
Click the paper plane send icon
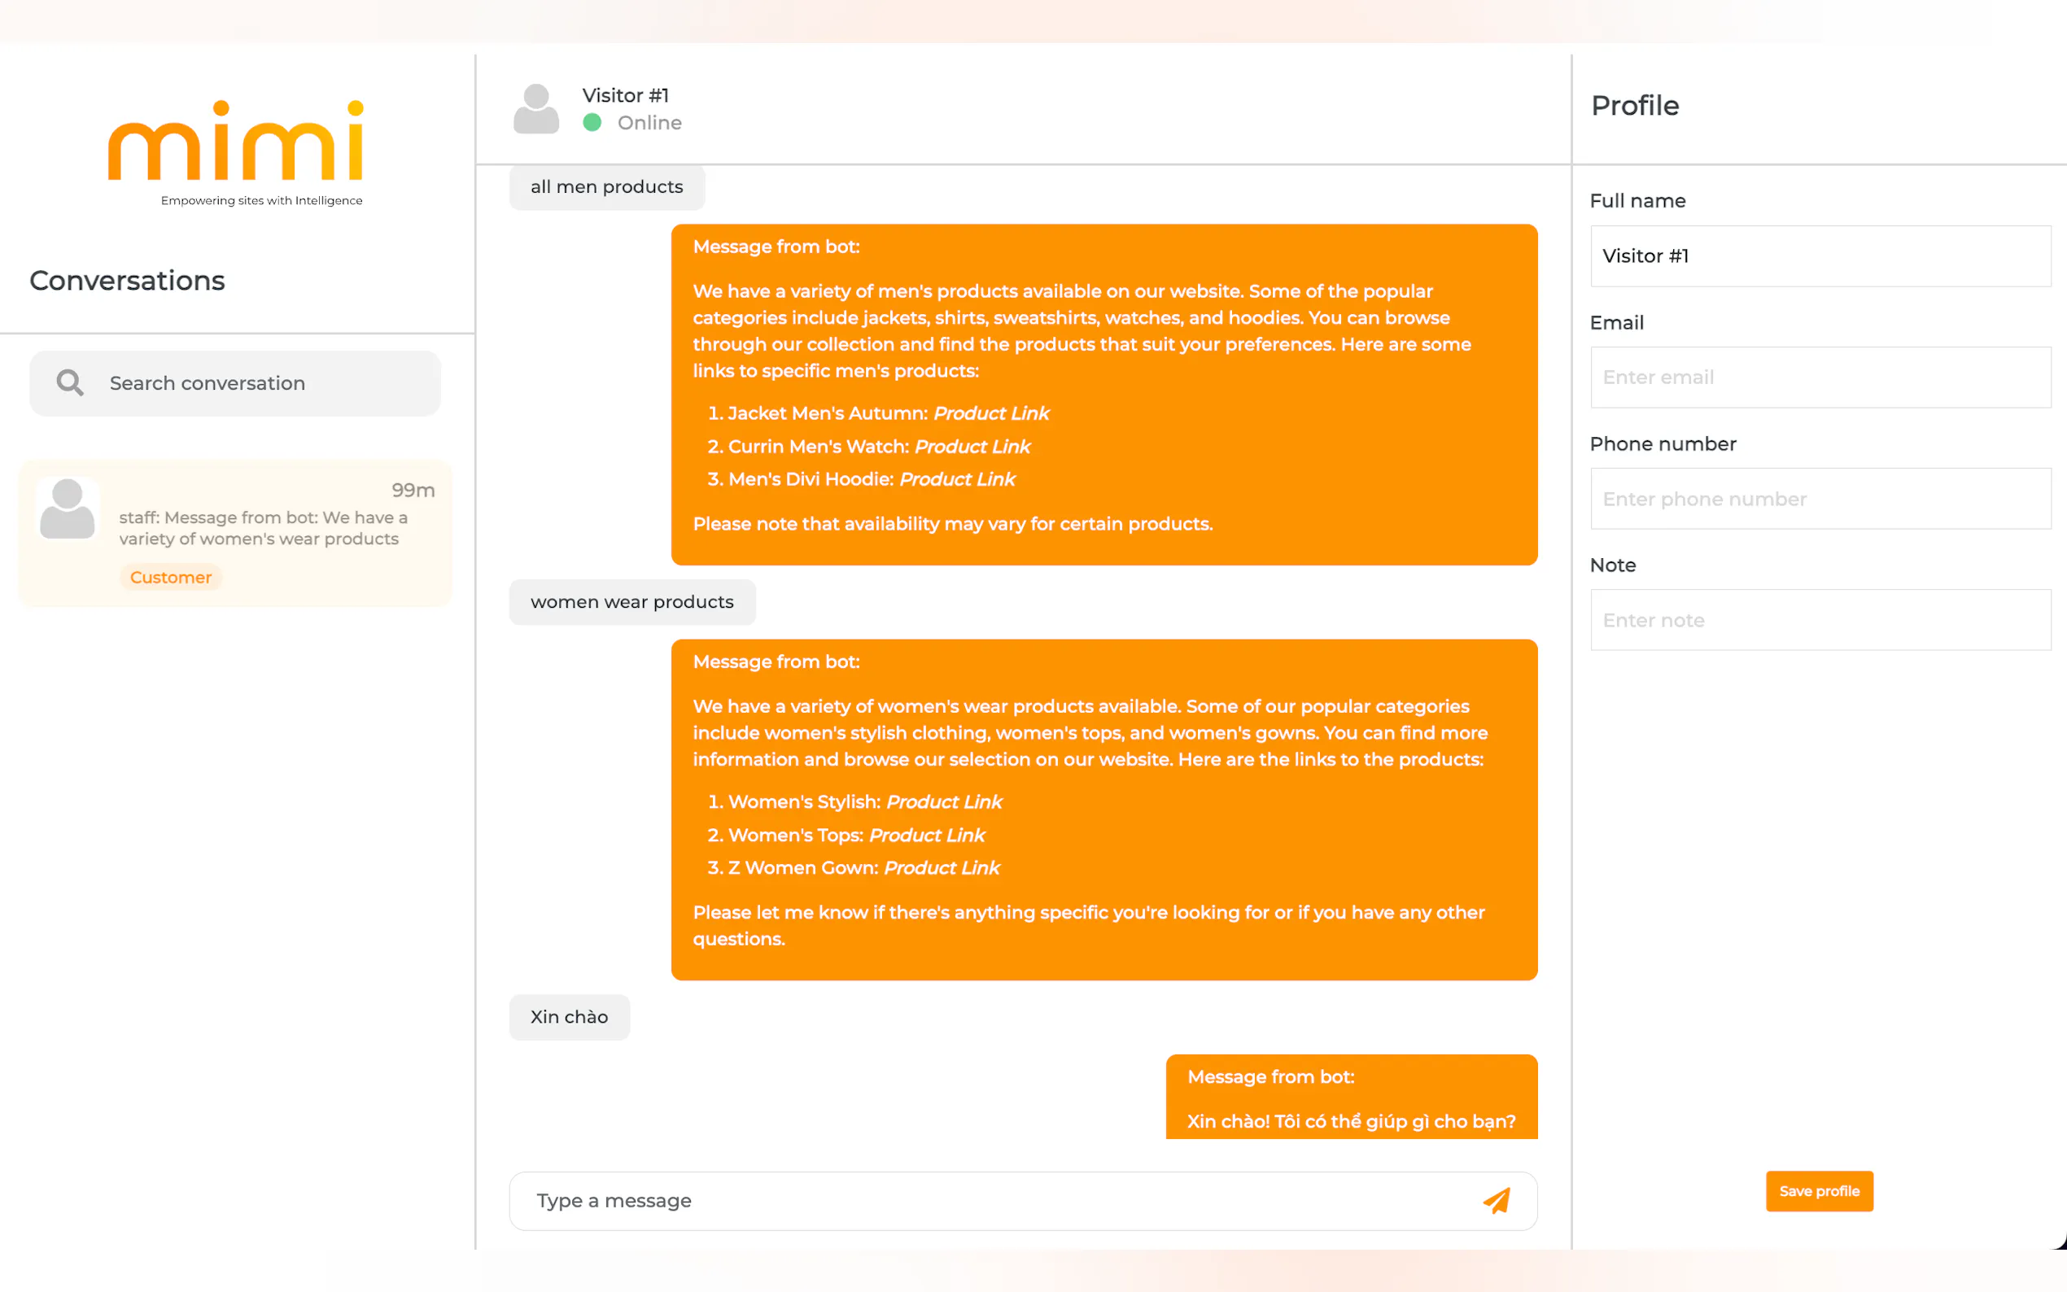pos(1497,1201)
